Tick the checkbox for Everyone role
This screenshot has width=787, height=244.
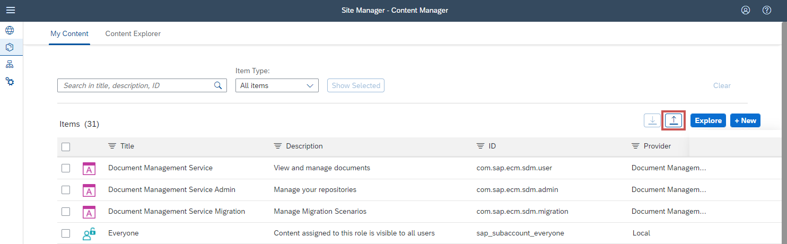coord(66,233)
